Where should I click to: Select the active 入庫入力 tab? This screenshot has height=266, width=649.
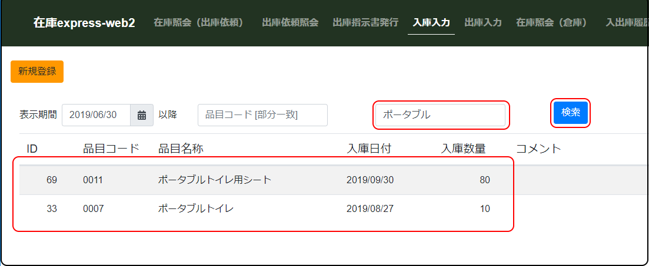point(431,23)
